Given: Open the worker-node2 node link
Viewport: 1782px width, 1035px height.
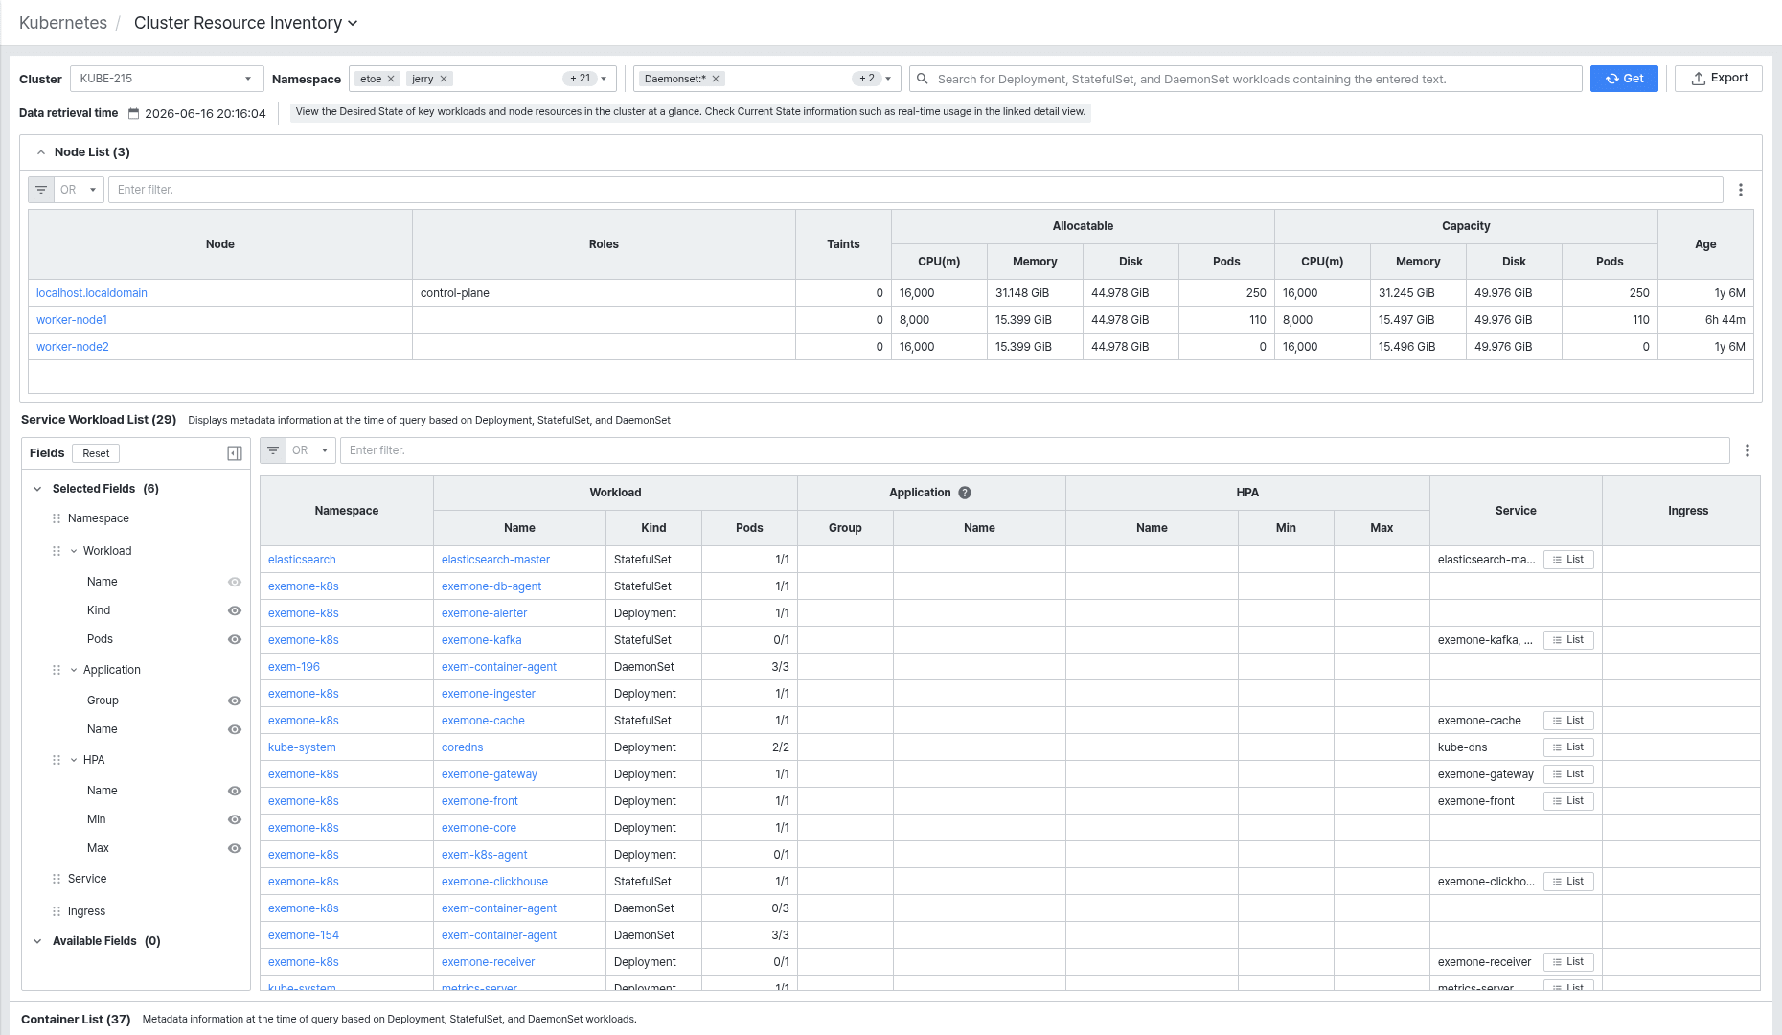Looking at the screenshot, I should point(73,347).
